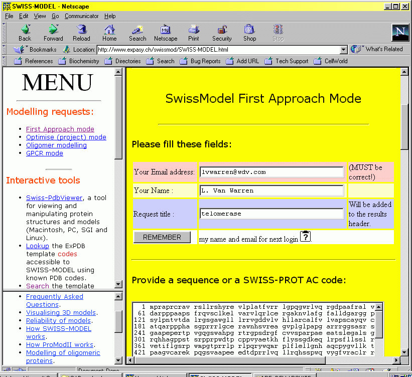
Task: Open the Edit menu
Action: (24, 16)
